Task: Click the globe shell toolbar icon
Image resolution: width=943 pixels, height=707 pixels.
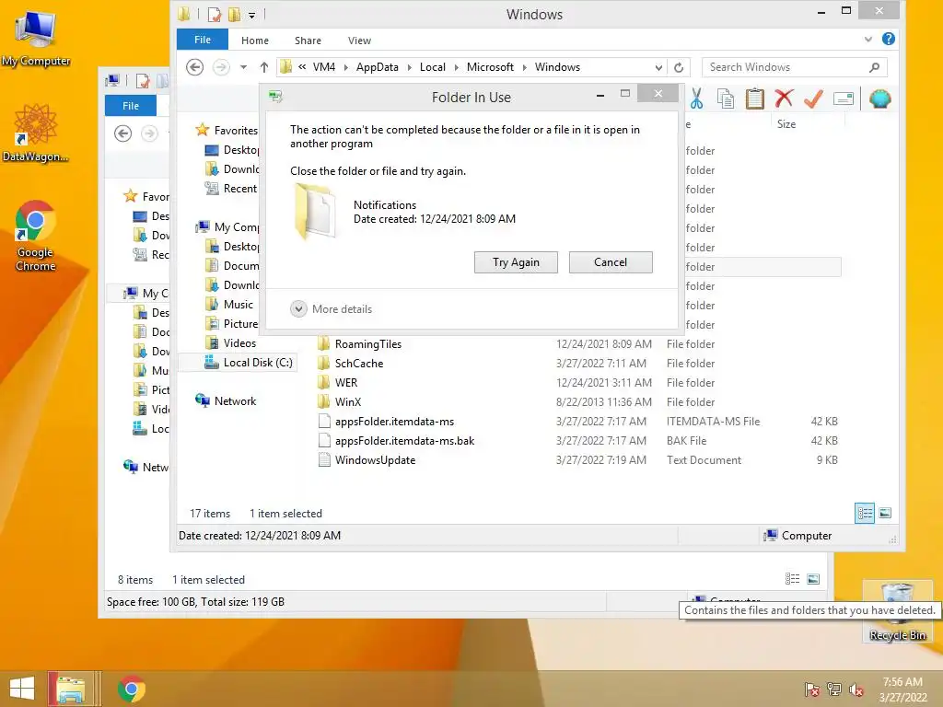Action: (x=879, y=99)
